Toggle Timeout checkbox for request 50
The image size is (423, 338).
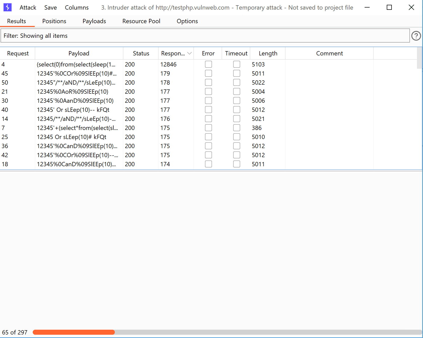click(x=237, y=83)
